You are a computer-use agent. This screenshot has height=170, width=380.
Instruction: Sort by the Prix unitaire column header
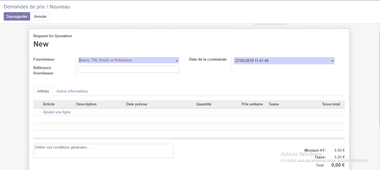point(252,104)
